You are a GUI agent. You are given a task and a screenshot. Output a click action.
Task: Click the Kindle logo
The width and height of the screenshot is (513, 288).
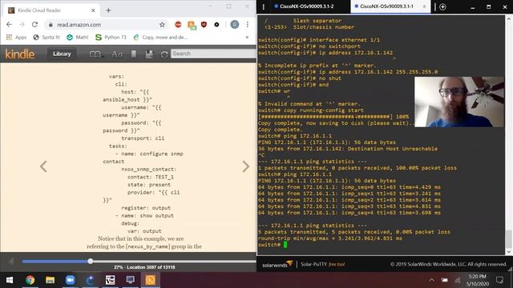coord(19,54)
